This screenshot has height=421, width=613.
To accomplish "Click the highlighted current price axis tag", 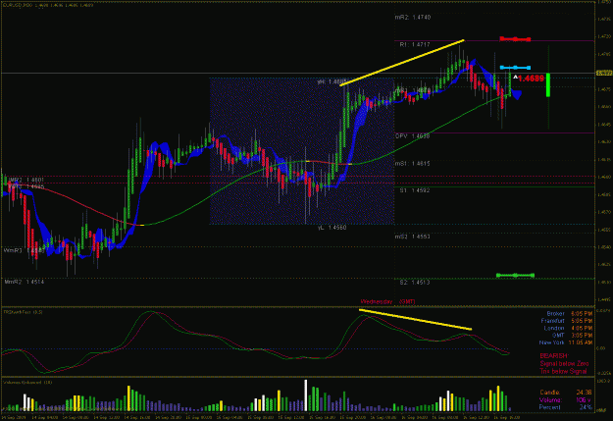I will [604, 74].
